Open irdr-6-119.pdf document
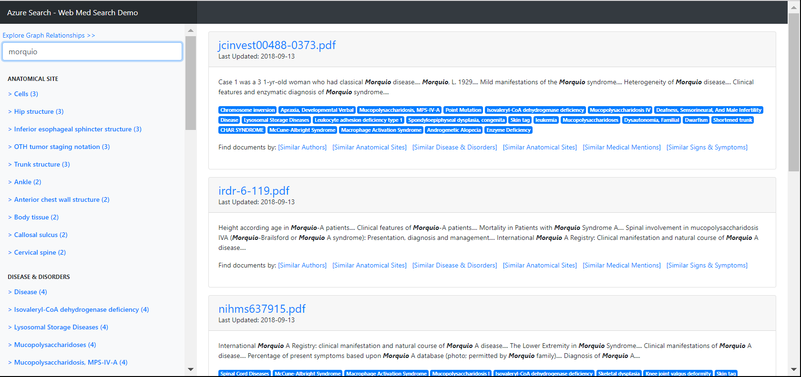The image size is (801, 377). (254, 191)
